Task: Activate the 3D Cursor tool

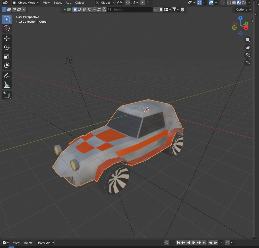Action: [x=7, y=28]
